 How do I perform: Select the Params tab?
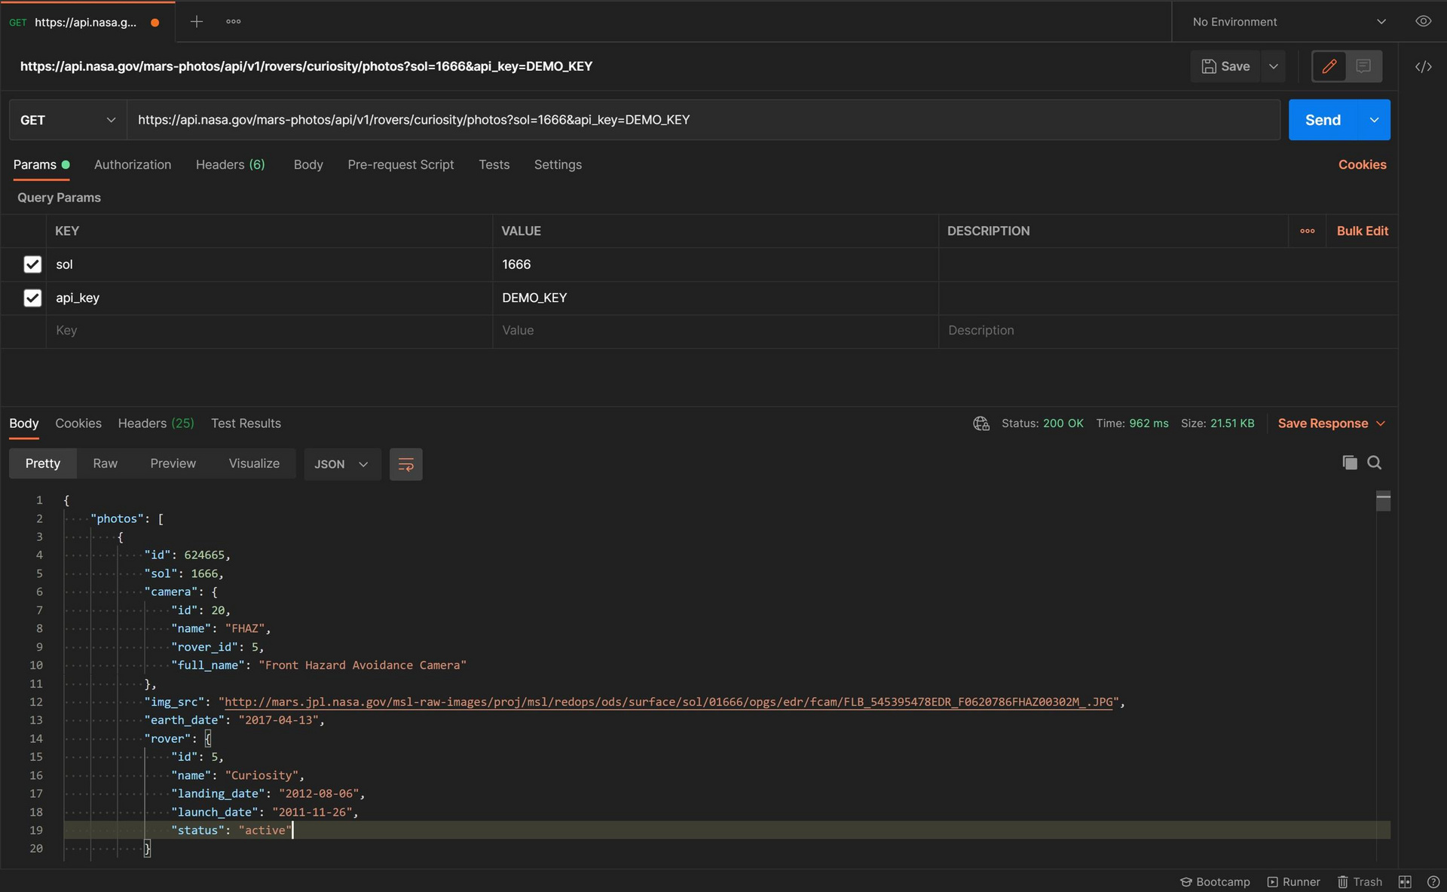[x=41, y=164]
